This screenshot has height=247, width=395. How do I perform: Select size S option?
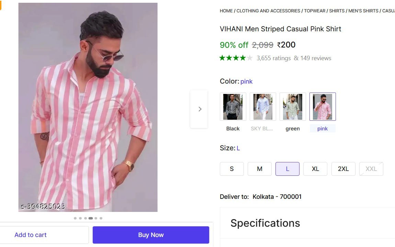tap(232, 169)
